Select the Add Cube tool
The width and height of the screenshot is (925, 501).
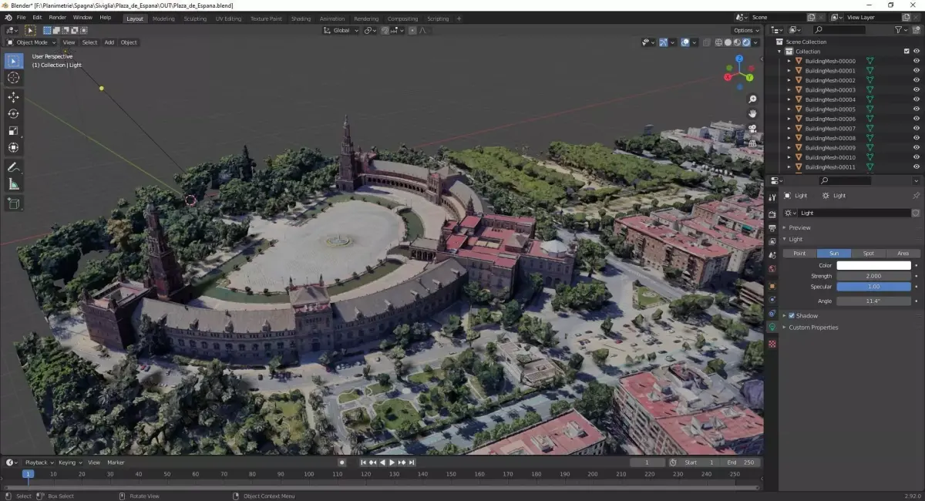pos(14,203)
